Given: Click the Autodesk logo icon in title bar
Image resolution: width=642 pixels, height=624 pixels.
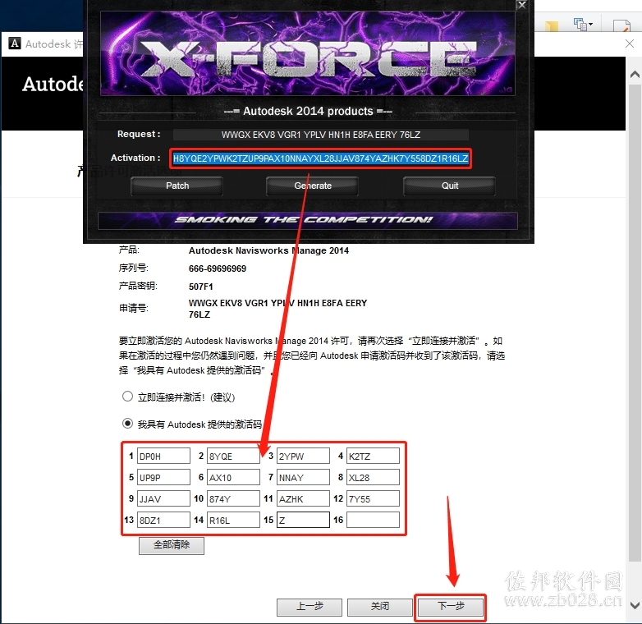Looking at the screenshot, I should tap(15, 44).
